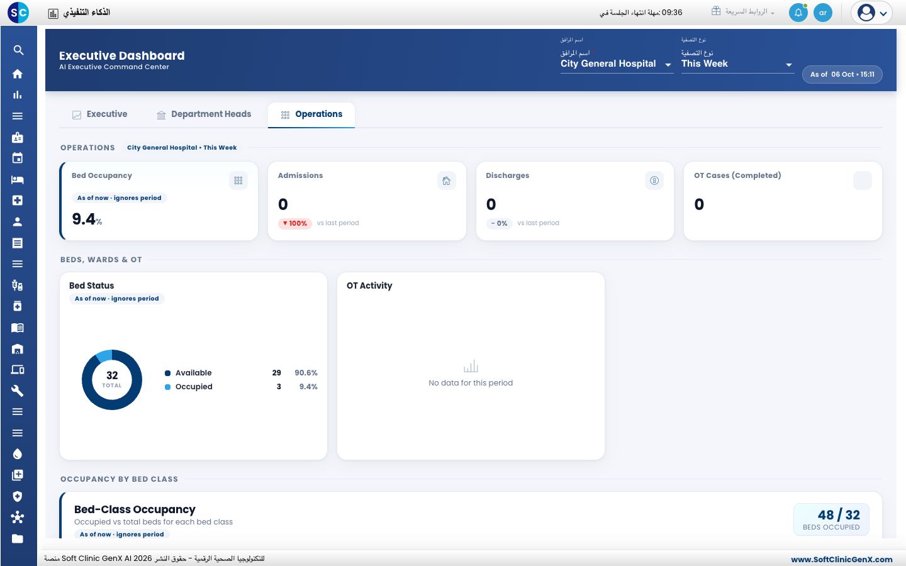Image resolution: width=906 pixels, height=566 pixels.
Task: Go to the Home icon in the sidebar
Action: tap(18, 74)
